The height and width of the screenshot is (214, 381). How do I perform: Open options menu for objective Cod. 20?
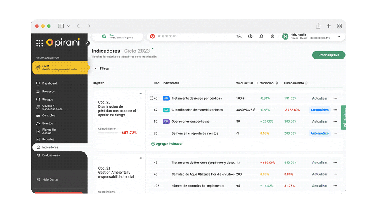coord(140,94)
